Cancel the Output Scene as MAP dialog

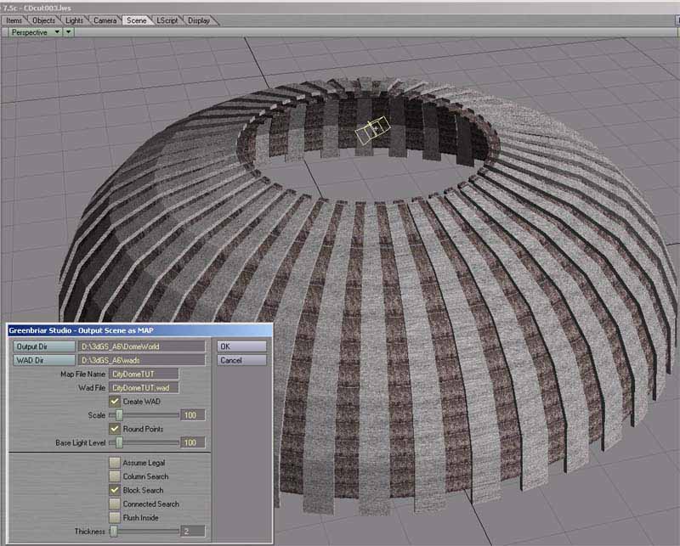click(x=242, y=360)
